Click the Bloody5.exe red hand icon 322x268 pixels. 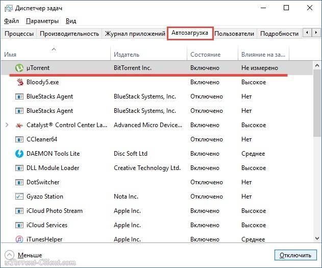pos(20,82)
